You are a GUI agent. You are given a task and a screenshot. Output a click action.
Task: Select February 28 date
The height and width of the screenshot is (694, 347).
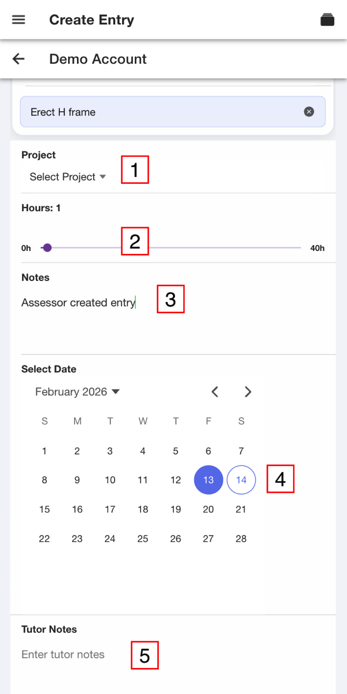point(241,538)
